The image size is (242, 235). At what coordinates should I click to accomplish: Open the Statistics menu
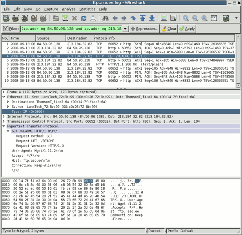87,9
